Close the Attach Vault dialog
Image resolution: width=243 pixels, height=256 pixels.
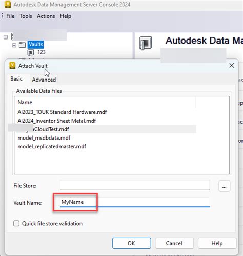coord(232,65)
